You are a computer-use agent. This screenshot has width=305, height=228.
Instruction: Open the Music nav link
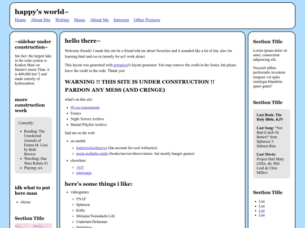80,20
